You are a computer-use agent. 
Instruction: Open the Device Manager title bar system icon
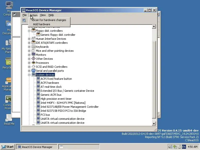(x=23, y=10)
